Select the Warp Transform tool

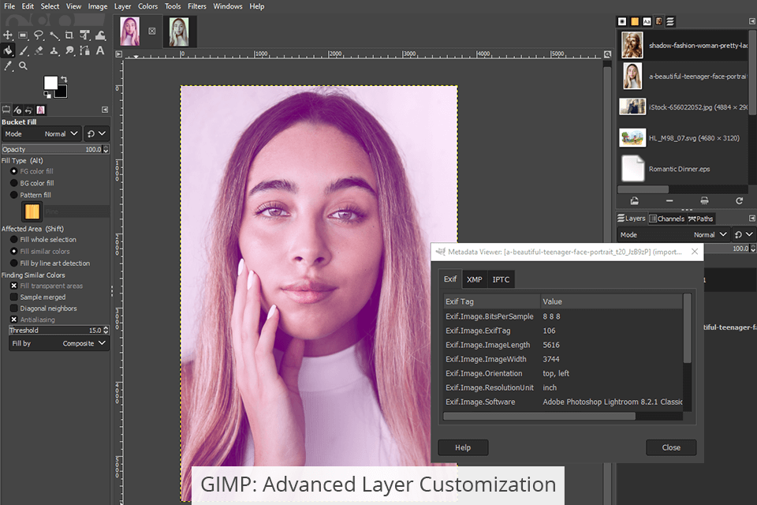click(100, 36)
